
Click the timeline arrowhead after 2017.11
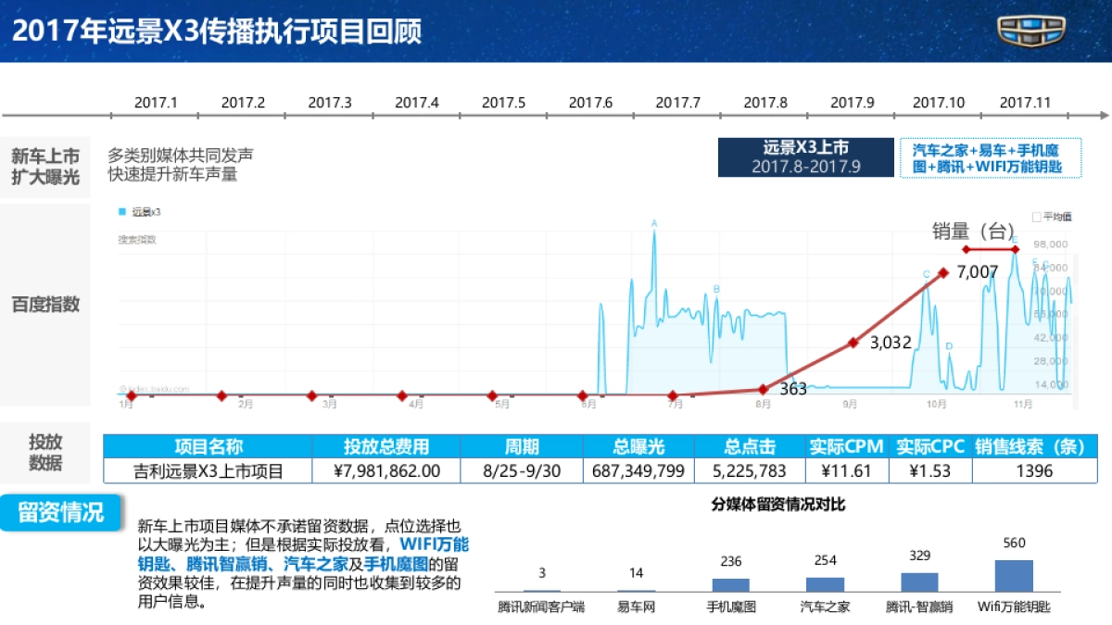[1105, 115]
